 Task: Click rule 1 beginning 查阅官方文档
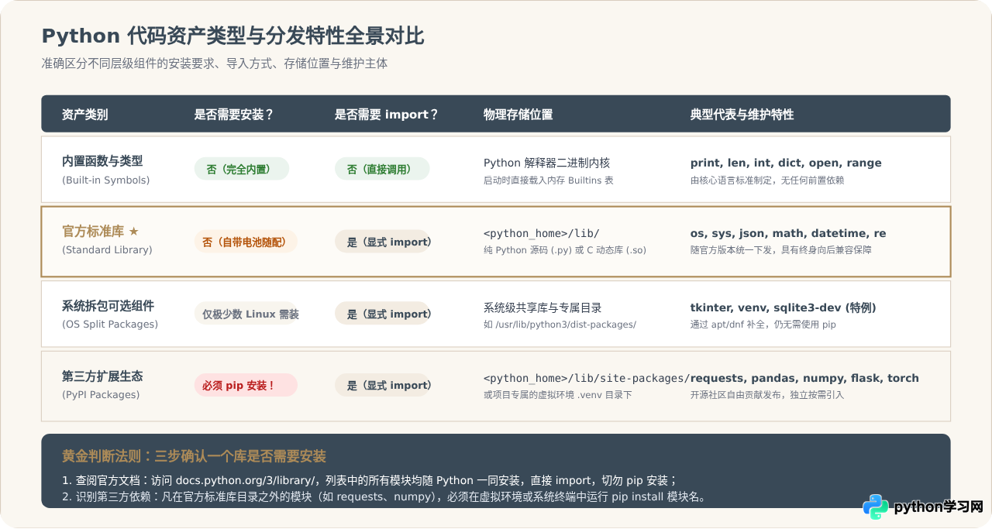pyautogui.click(x=371, y=480)
